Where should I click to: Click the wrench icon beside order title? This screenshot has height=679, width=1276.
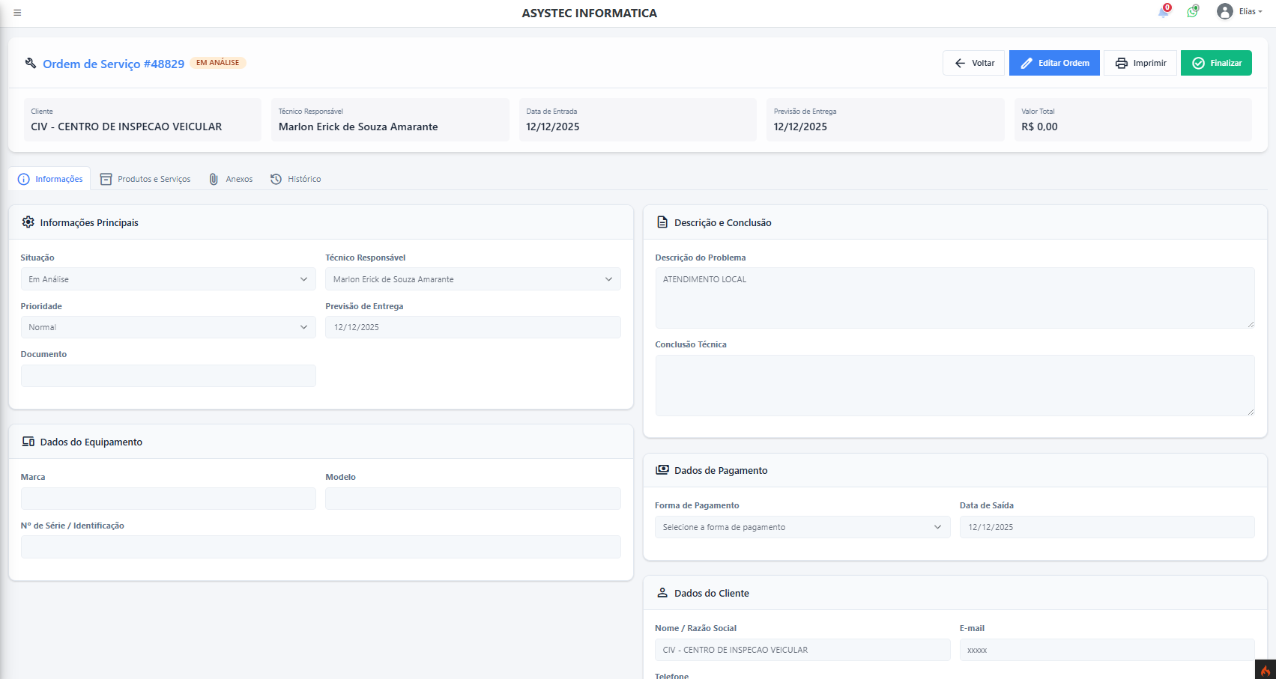pos(30,64)
